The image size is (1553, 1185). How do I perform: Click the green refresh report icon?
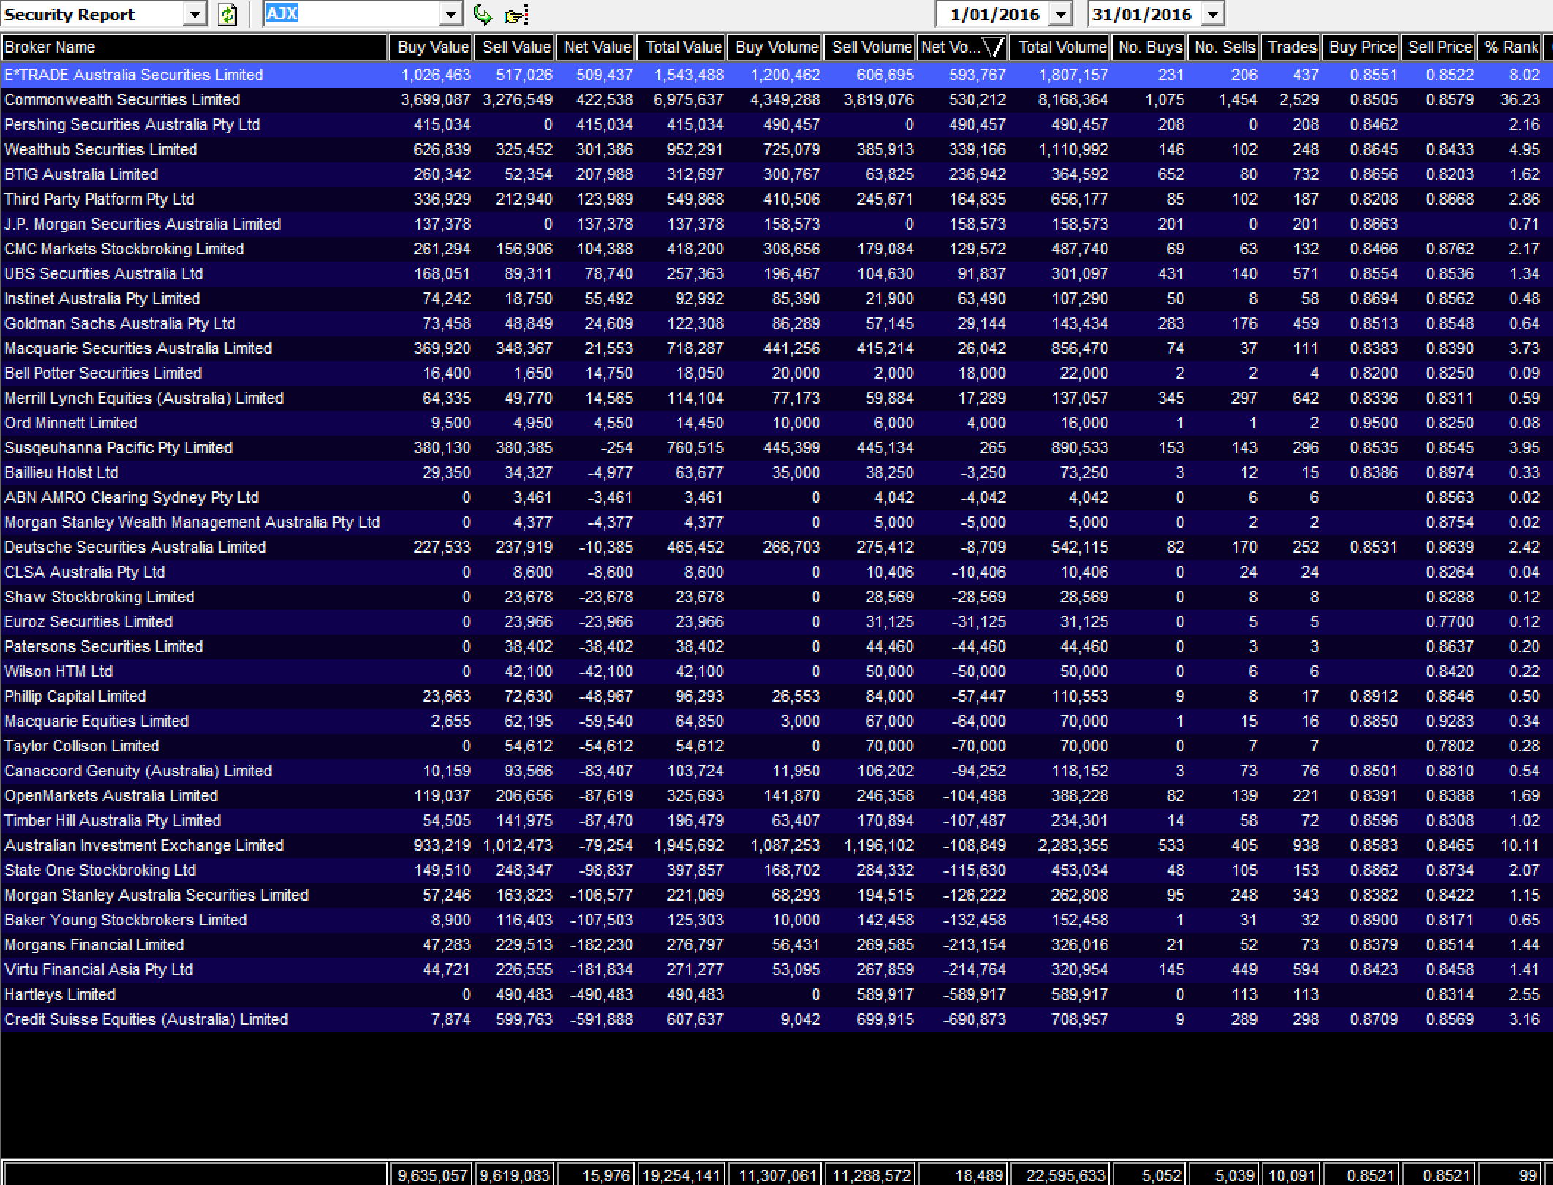click(x=227, y=15)
